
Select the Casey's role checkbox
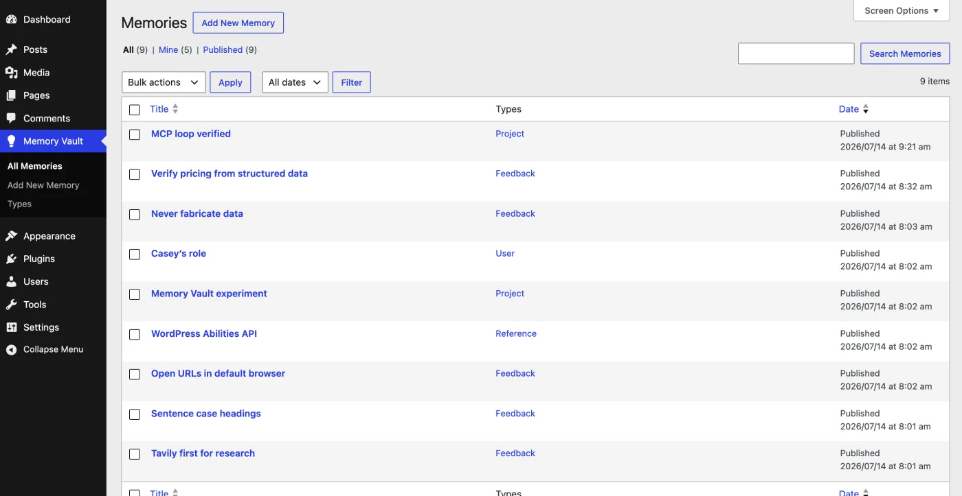click(x=135, y=254)
